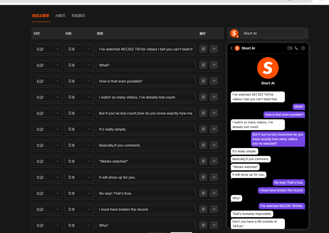
Task: Edit the Short AI name input field
Action: [x=273, y=33]
